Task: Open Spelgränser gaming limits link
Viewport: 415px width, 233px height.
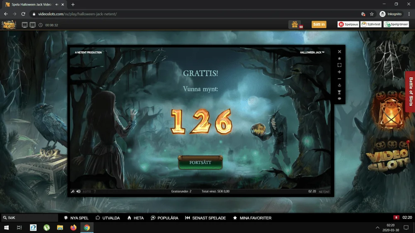Action: pyautogui.click(x=396, y=24)
